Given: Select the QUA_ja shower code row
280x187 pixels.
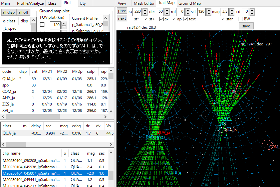Looking at the screenshot, I should click(55, 79).
